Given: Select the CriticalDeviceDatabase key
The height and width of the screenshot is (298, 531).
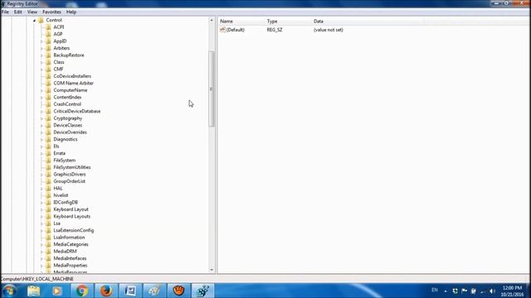Looking at the screenshot, I should click(77, 111).
